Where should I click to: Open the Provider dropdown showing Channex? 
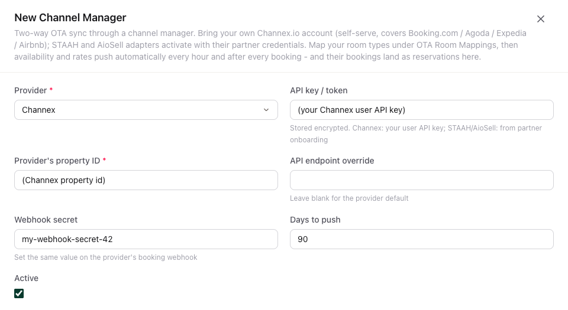[x=146, y=110]
